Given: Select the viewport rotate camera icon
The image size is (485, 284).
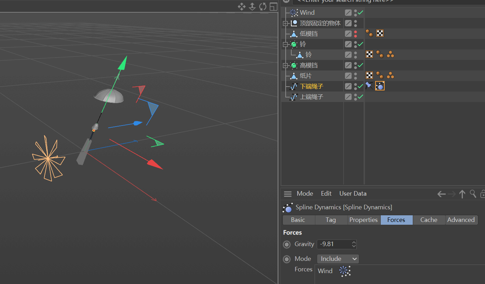Looking at the screenshot, I should (x=263, y=6).
